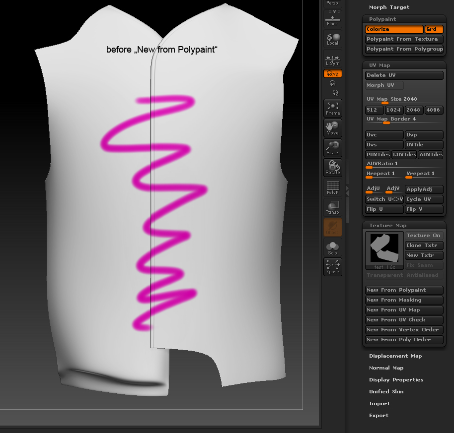Click New From Polypaint button
Viewport: 454px width, 433px height.
click(404, 290)
